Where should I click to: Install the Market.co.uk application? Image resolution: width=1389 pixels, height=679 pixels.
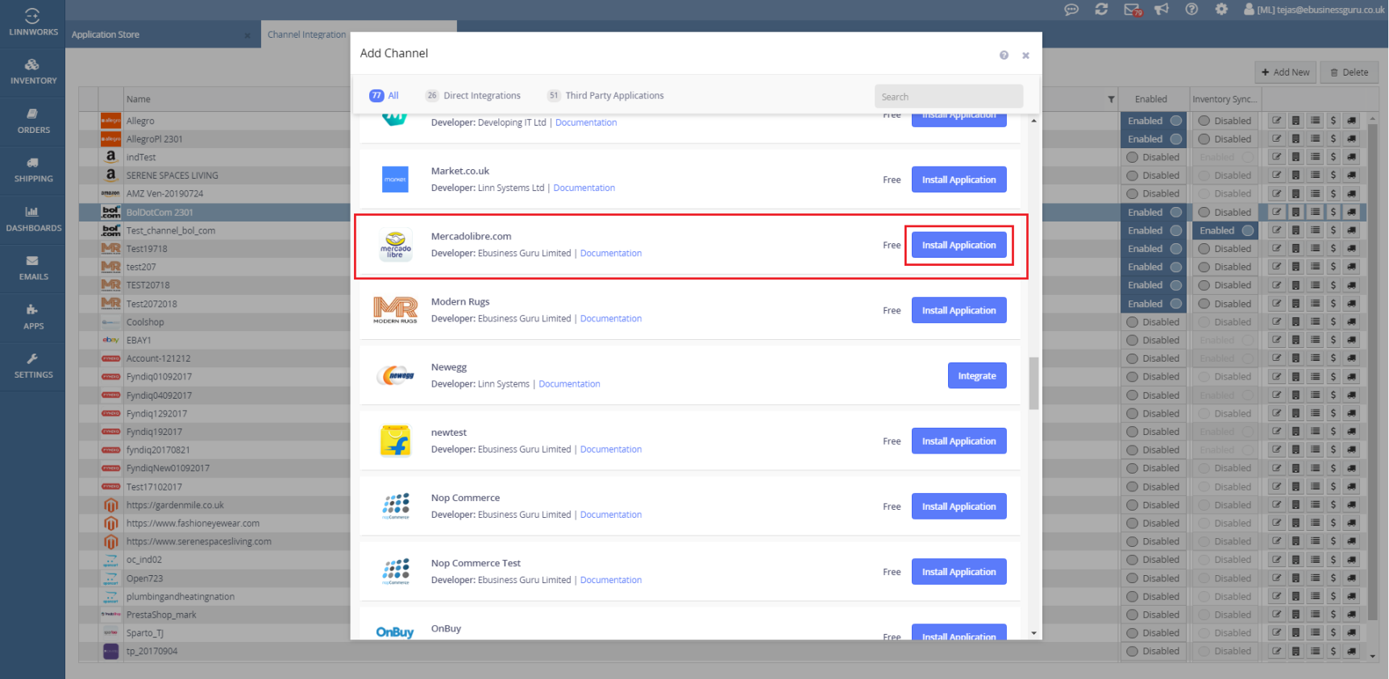959,180
